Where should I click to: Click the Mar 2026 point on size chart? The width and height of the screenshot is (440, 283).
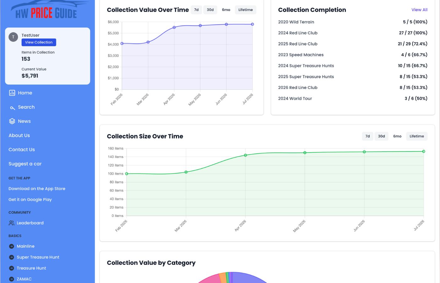(x=186, y=172)
